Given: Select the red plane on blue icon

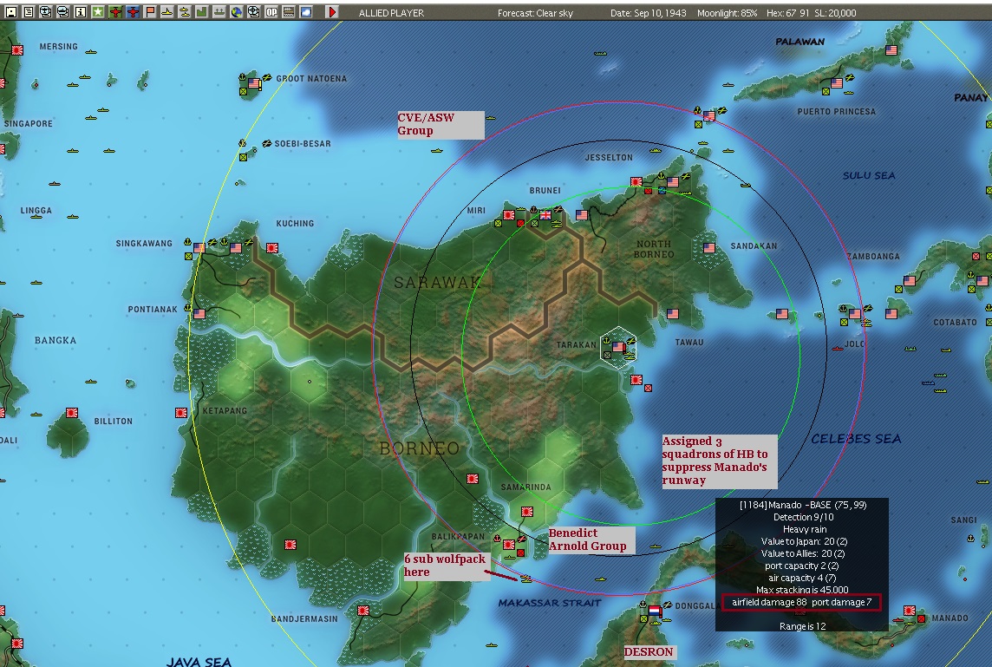Looking at the screenshot, I should (x=133, y=12).
